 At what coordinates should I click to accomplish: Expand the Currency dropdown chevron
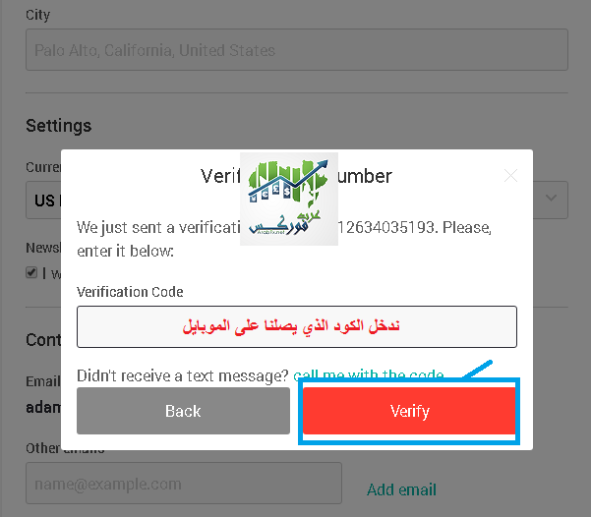click(x=551, y=198)
